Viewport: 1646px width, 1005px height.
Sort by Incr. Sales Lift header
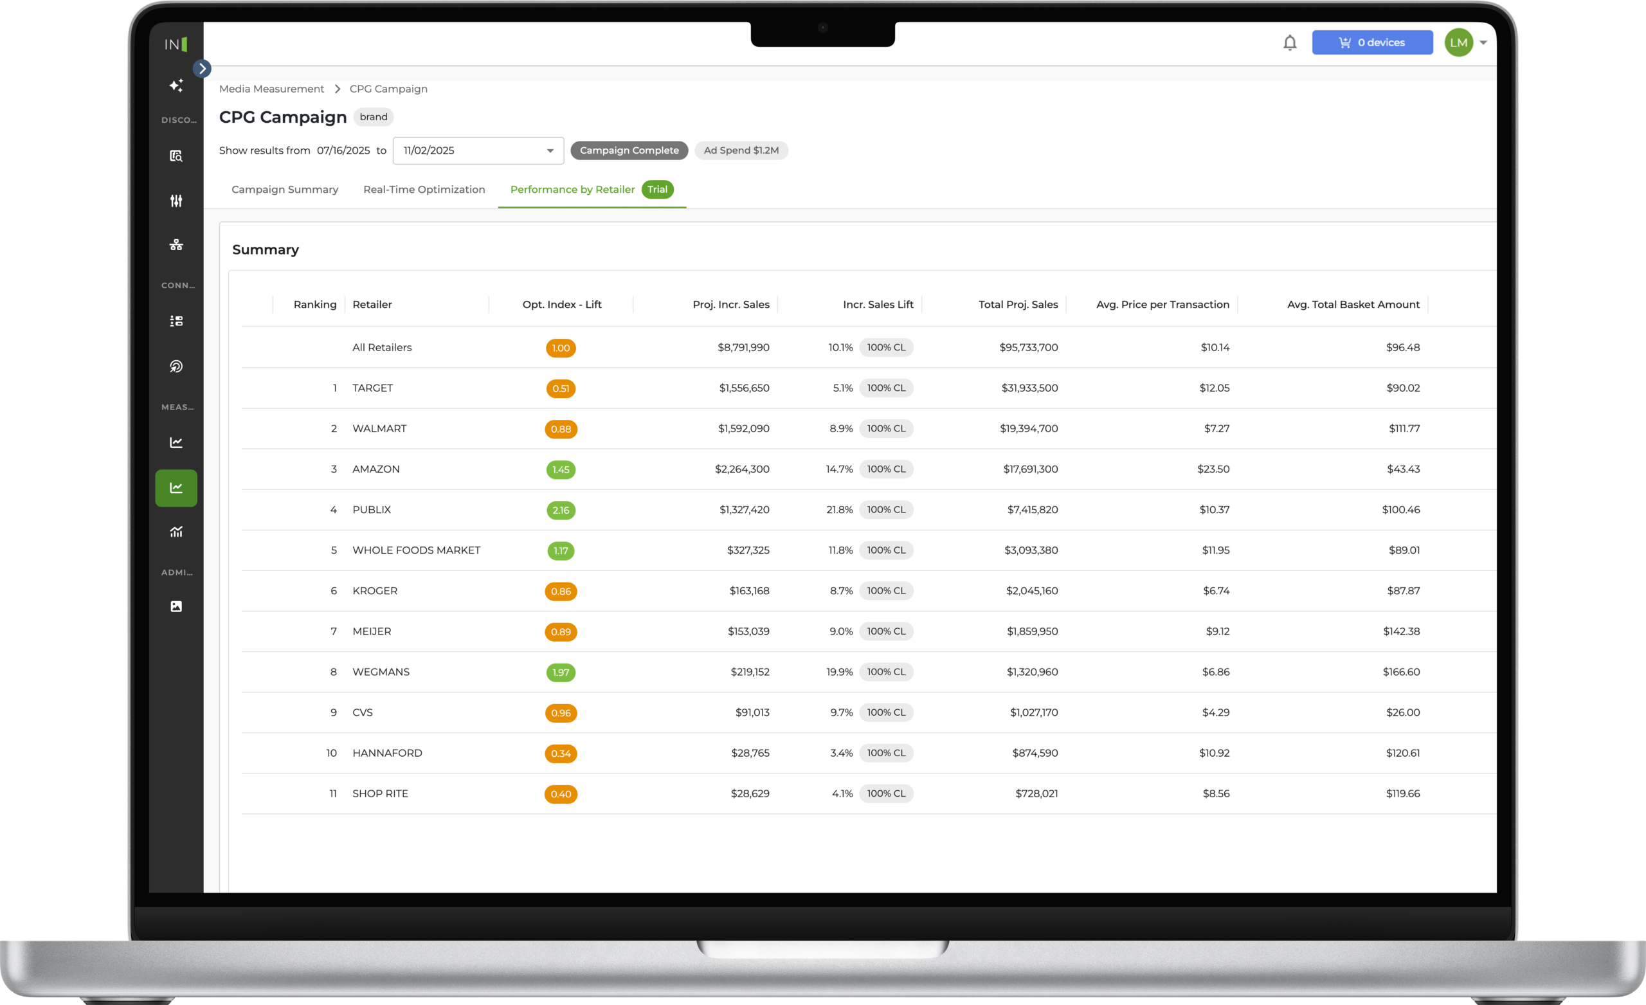click(x=878, y=305)
